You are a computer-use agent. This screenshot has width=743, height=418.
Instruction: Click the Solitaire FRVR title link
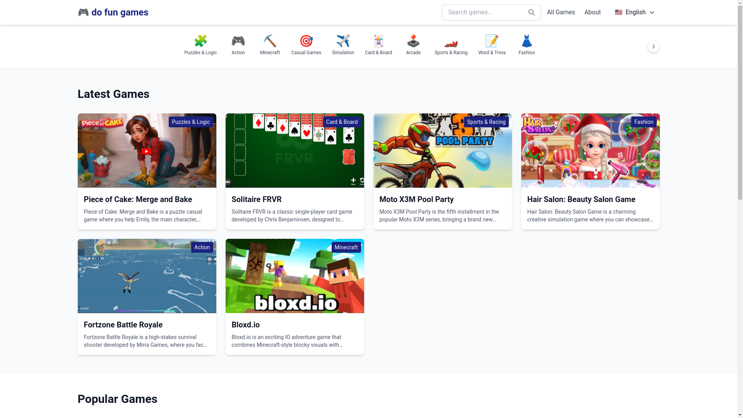pyautogui.click(x=257, y=199)
